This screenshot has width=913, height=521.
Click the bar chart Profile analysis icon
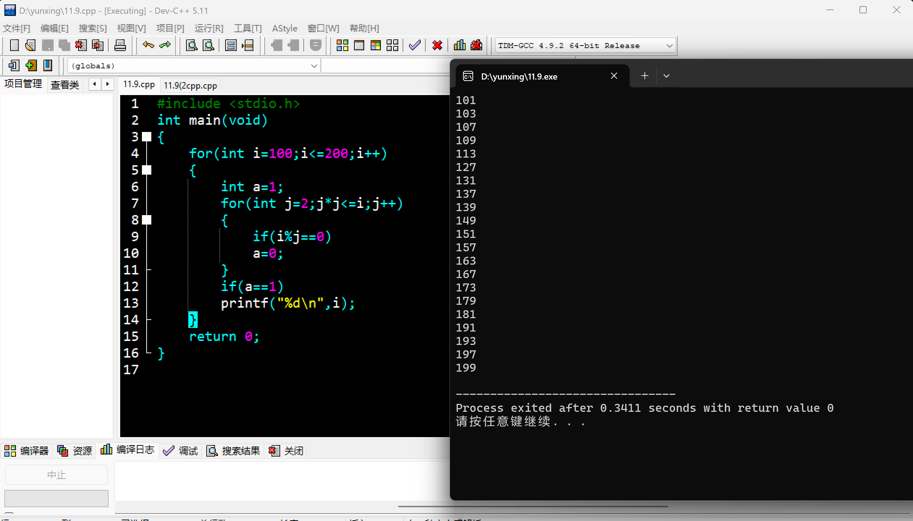coord(459,46)
